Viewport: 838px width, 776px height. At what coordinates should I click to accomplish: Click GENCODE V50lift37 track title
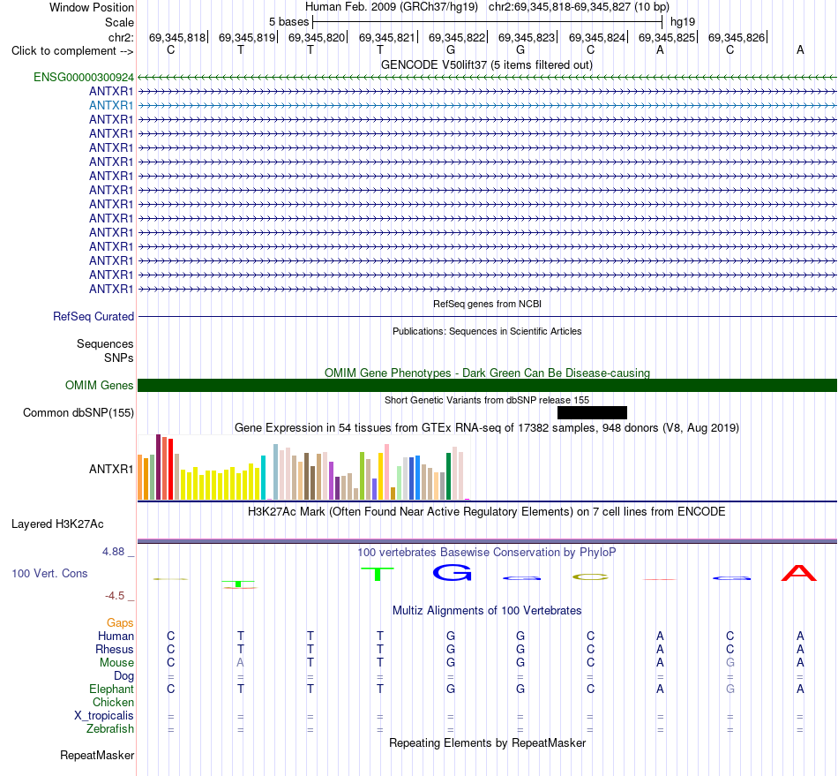coord(487,64)
